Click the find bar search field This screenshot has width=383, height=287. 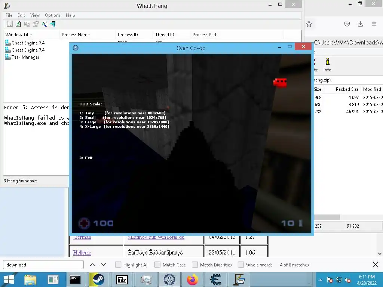[x=43, y=265]
